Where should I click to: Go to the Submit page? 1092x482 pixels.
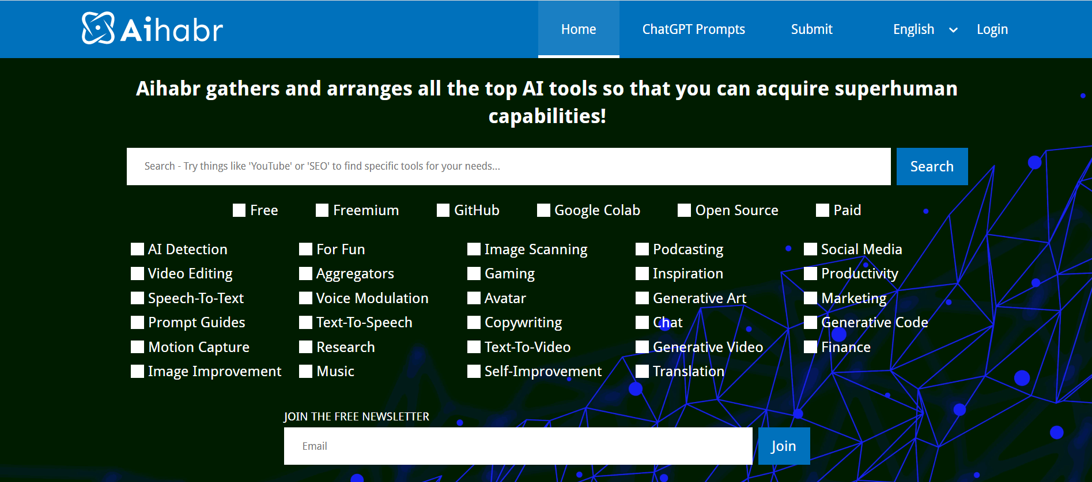tap(811, 29)
